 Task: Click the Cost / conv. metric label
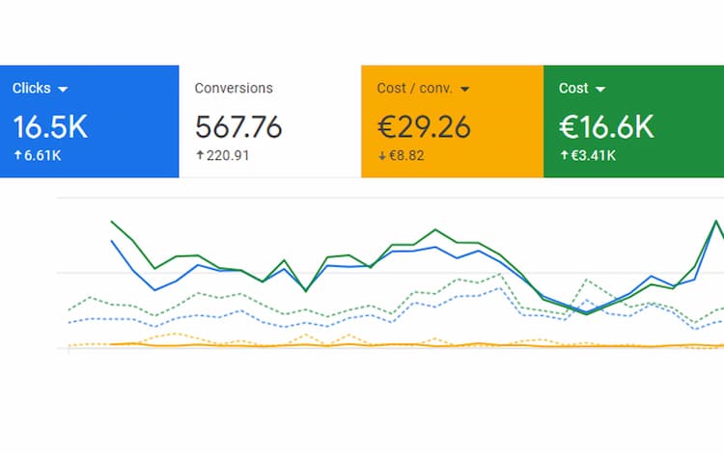pos(413,89)
